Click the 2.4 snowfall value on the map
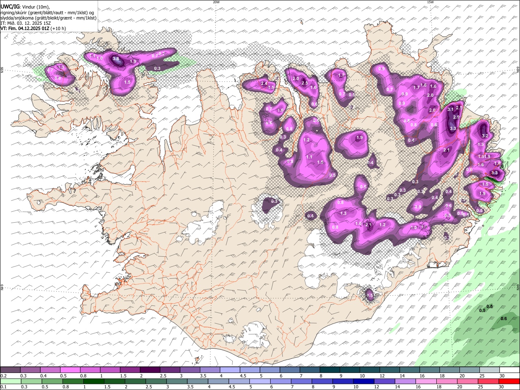Screen dimensions: 520x390 point(264,84)
